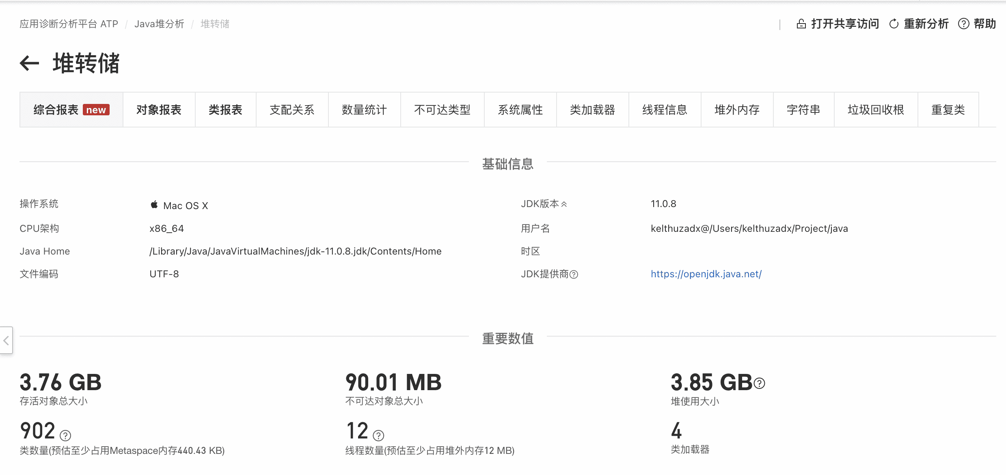Click the refresh icon for 重新分析
Screen dimensions: 1006x475
[894, 24]
